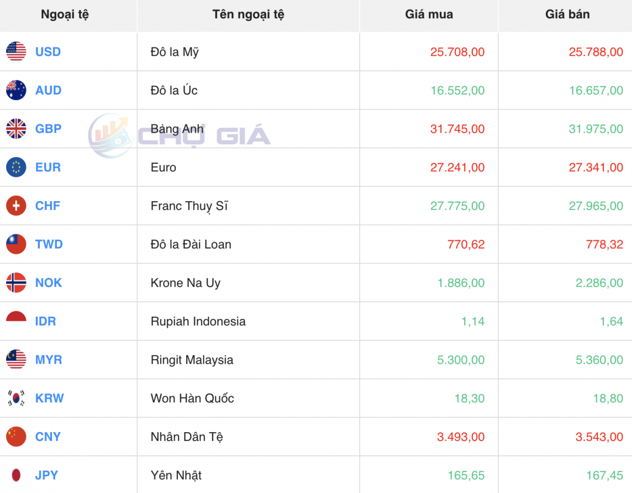This screenshot has height=493, width=632.
Task: Click the MYR Malaysian flag icon
Action: pyautogui.click(x=16, y=359)
